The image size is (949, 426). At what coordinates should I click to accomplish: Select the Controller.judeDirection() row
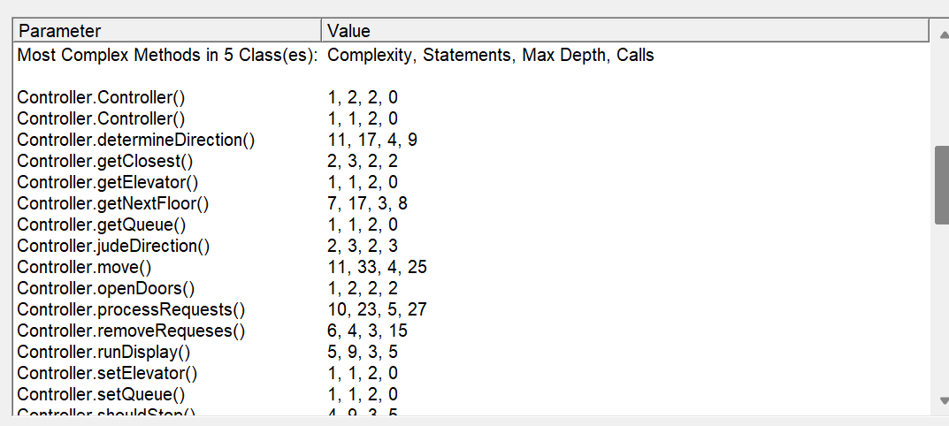pyautogui.click(x=471, y=246)
